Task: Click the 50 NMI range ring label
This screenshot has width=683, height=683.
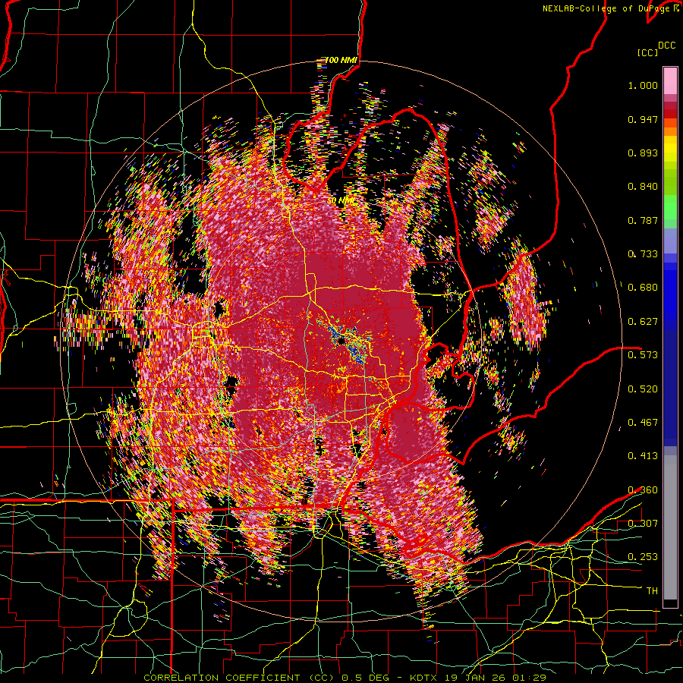Action: click(x=341, y=201)
